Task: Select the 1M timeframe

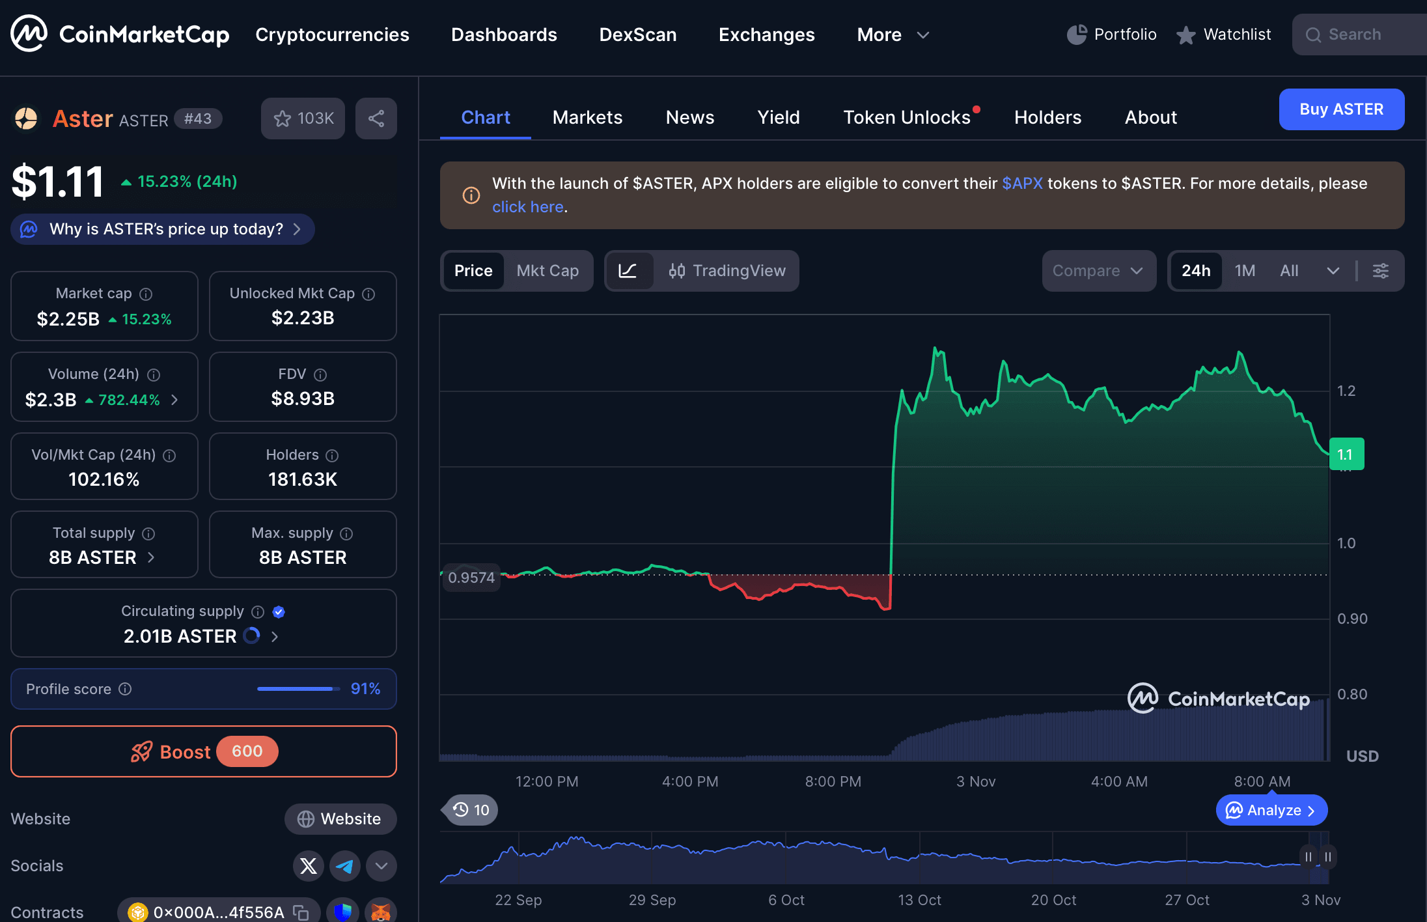Action: point(1245,271)
